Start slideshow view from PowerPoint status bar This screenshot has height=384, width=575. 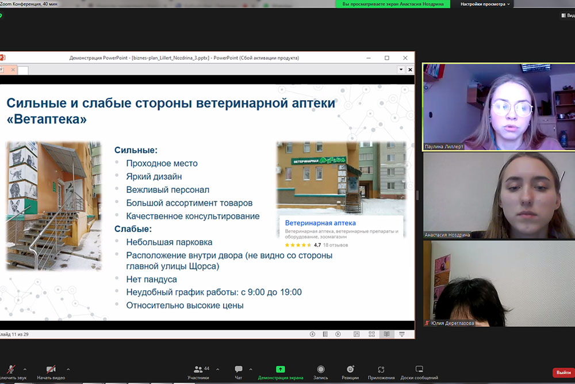(401, 334)
